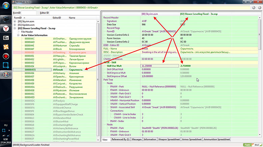Select the AVTwoHan... record 0000044D

point(55,42)
